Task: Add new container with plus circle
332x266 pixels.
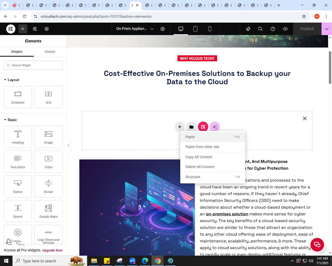Action: click(180, 127)
